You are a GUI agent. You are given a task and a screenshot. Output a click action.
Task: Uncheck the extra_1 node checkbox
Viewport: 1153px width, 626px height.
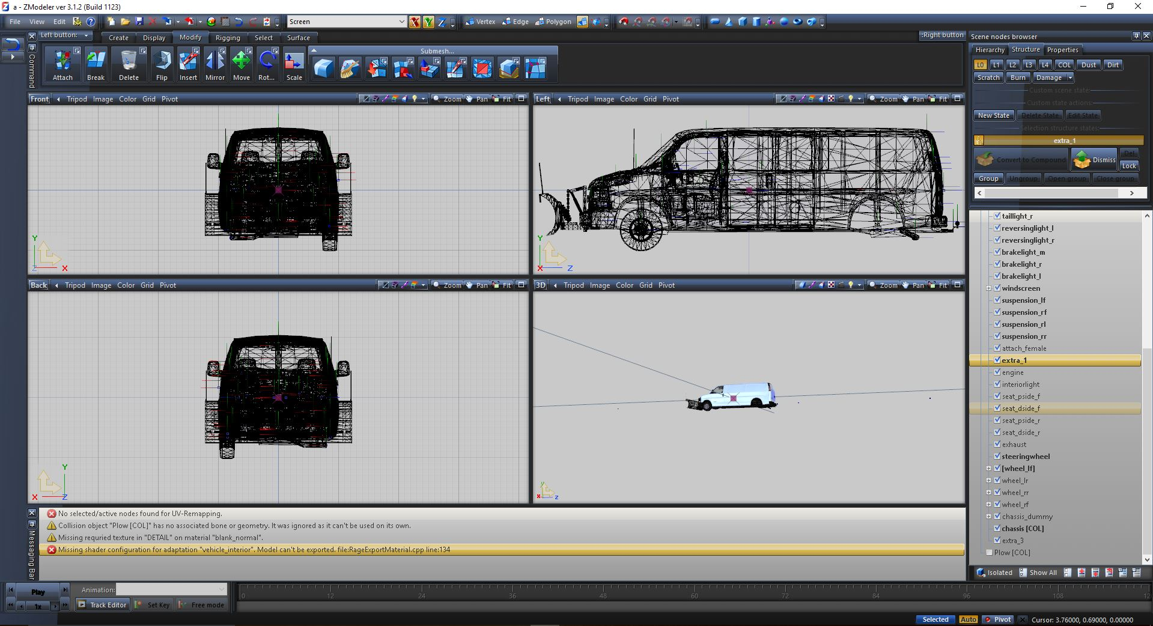tap(997, 360)
